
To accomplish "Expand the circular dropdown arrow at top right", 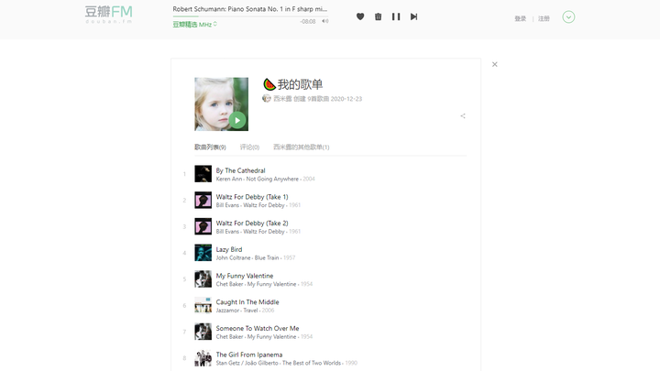I will 568,16.
